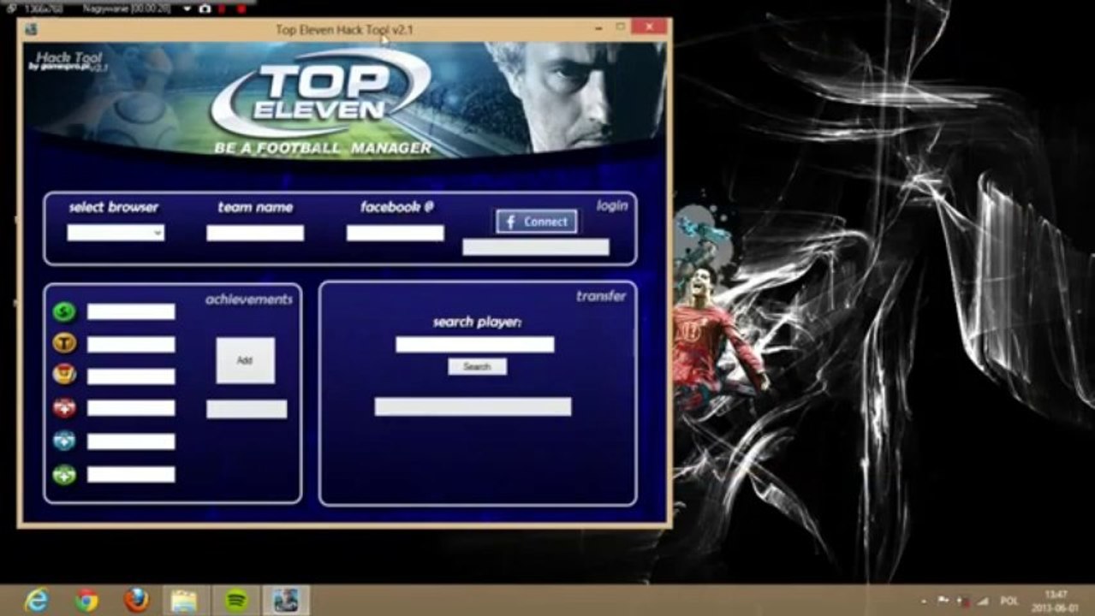Click the progress bar below Add button
Screen dimensions: 1095x616
pos(247,409)
